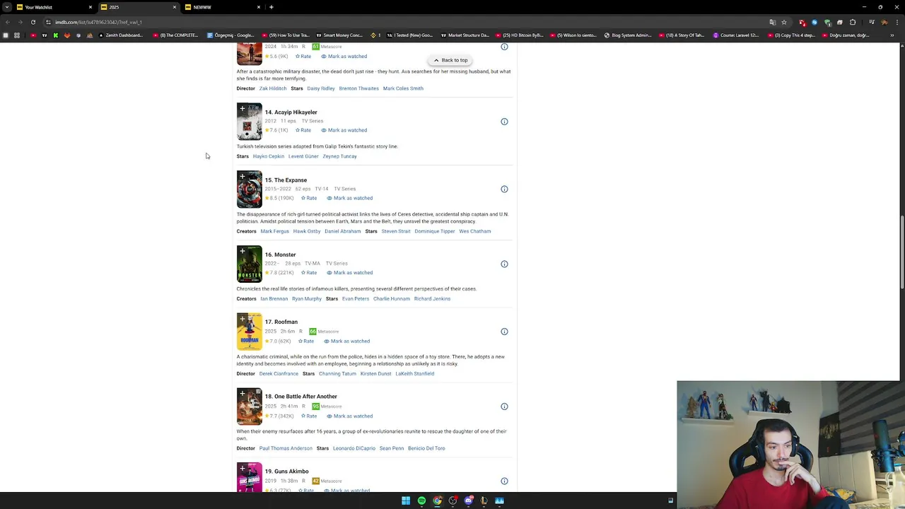The height and width of the screenshot is (509, 905).
Task: Mark Monster as watched
Action: [x=350, y=273]
